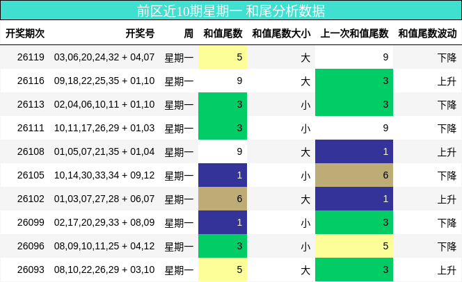This screenshot has height=282, width=462.
Task: Select numbers 08,10,22,26,29 + 03,10
Action: click(x=104, y=269)
